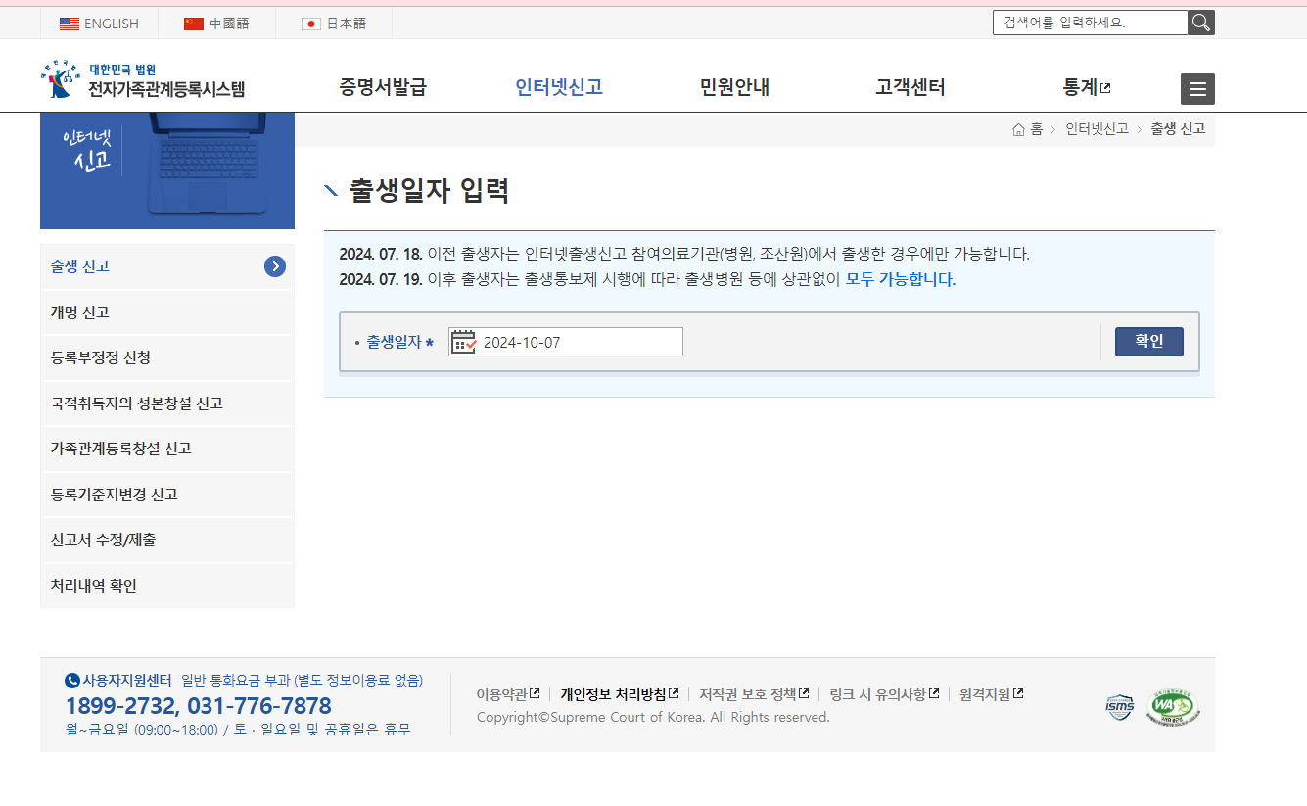The image size is (1307, 806).
Task: Expand 출생 신고 using the blue chevron
Action: 277,265
